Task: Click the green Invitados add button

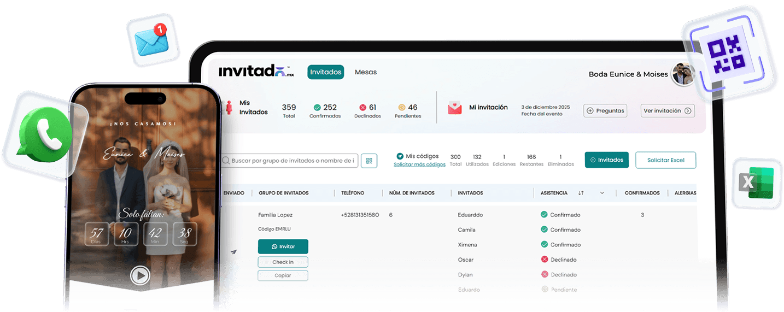Action: click(607, 160)
